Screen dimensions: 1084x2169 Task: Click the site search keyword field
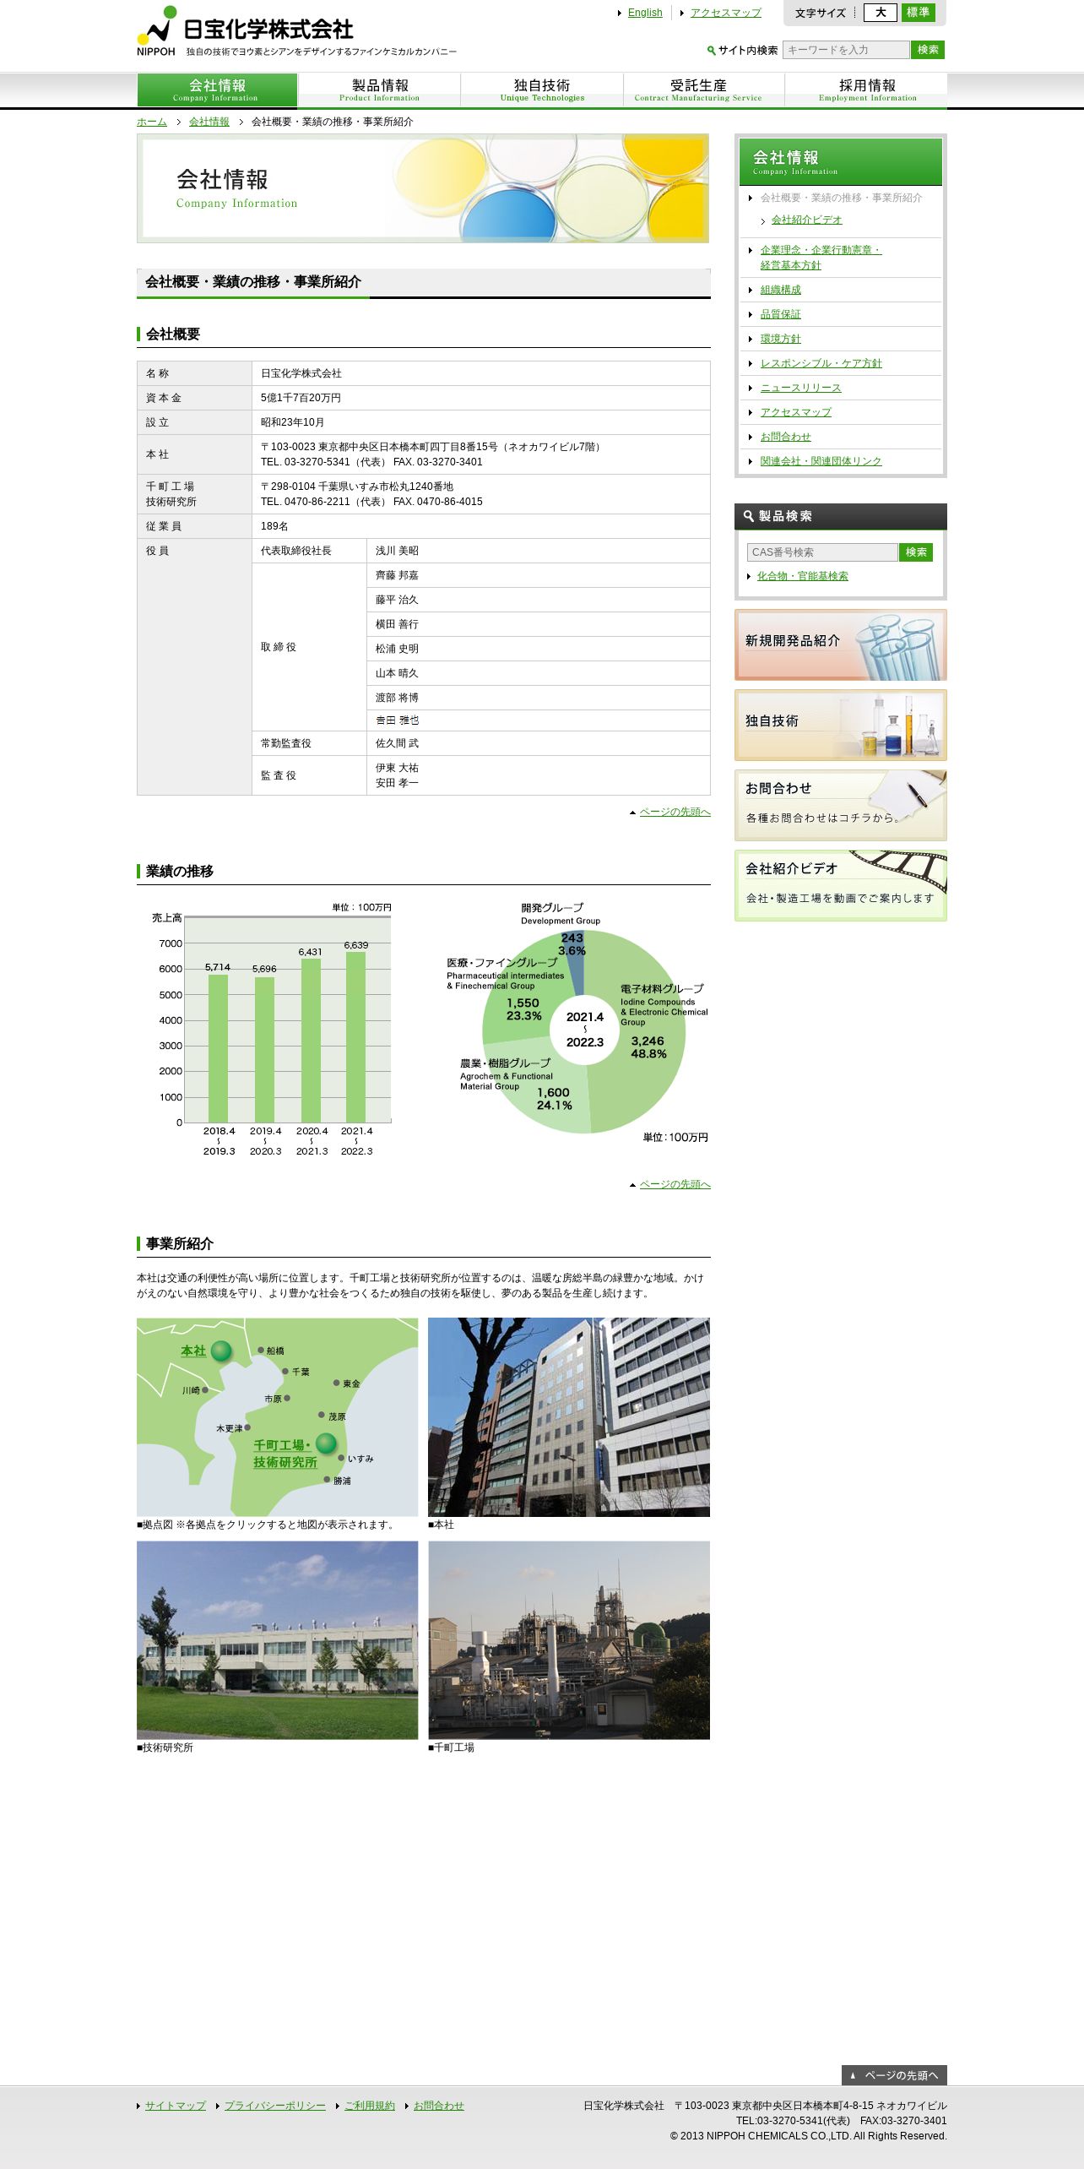pyautogui.click(x=846, y=50)
